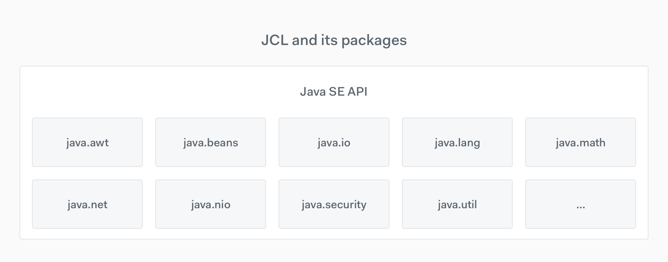The height and width of the screenshot is (262, 668).
Task: Click the ellipsis more-packages box
Action: pos(581,204)
